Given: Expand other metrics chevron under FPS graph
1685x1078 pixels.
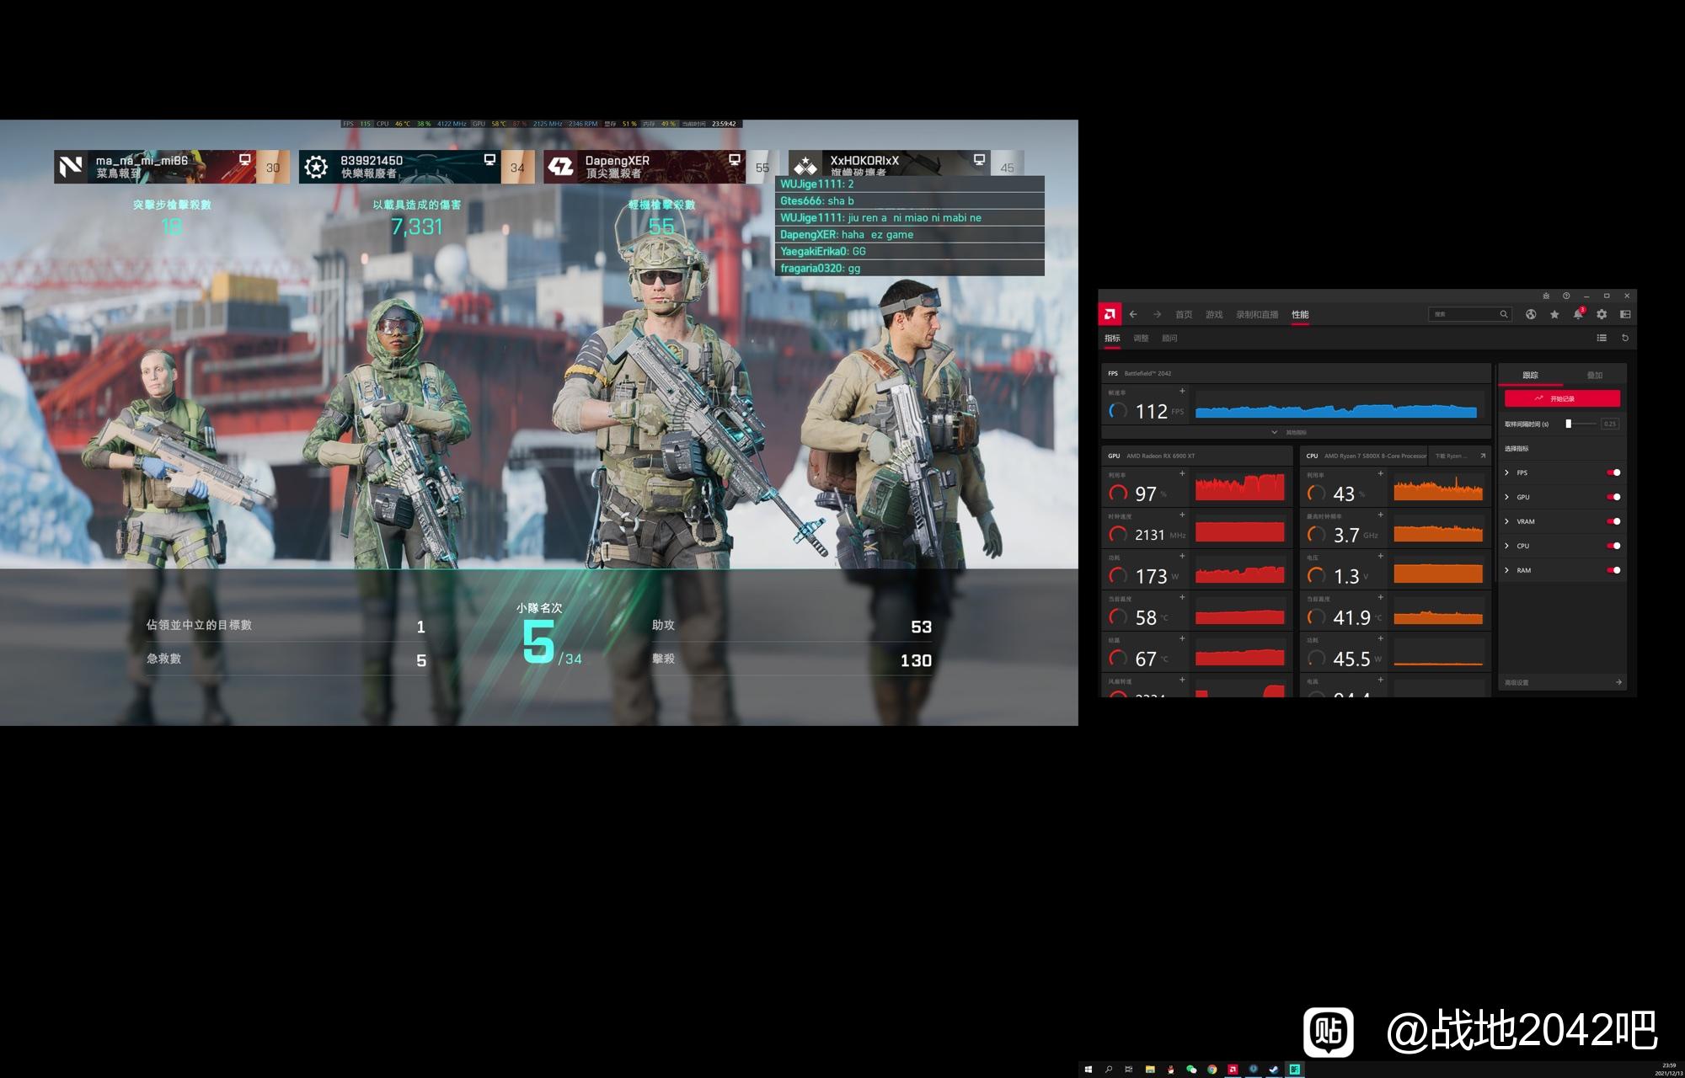Looking at the screenshot, I should [x=1274, y=432].
